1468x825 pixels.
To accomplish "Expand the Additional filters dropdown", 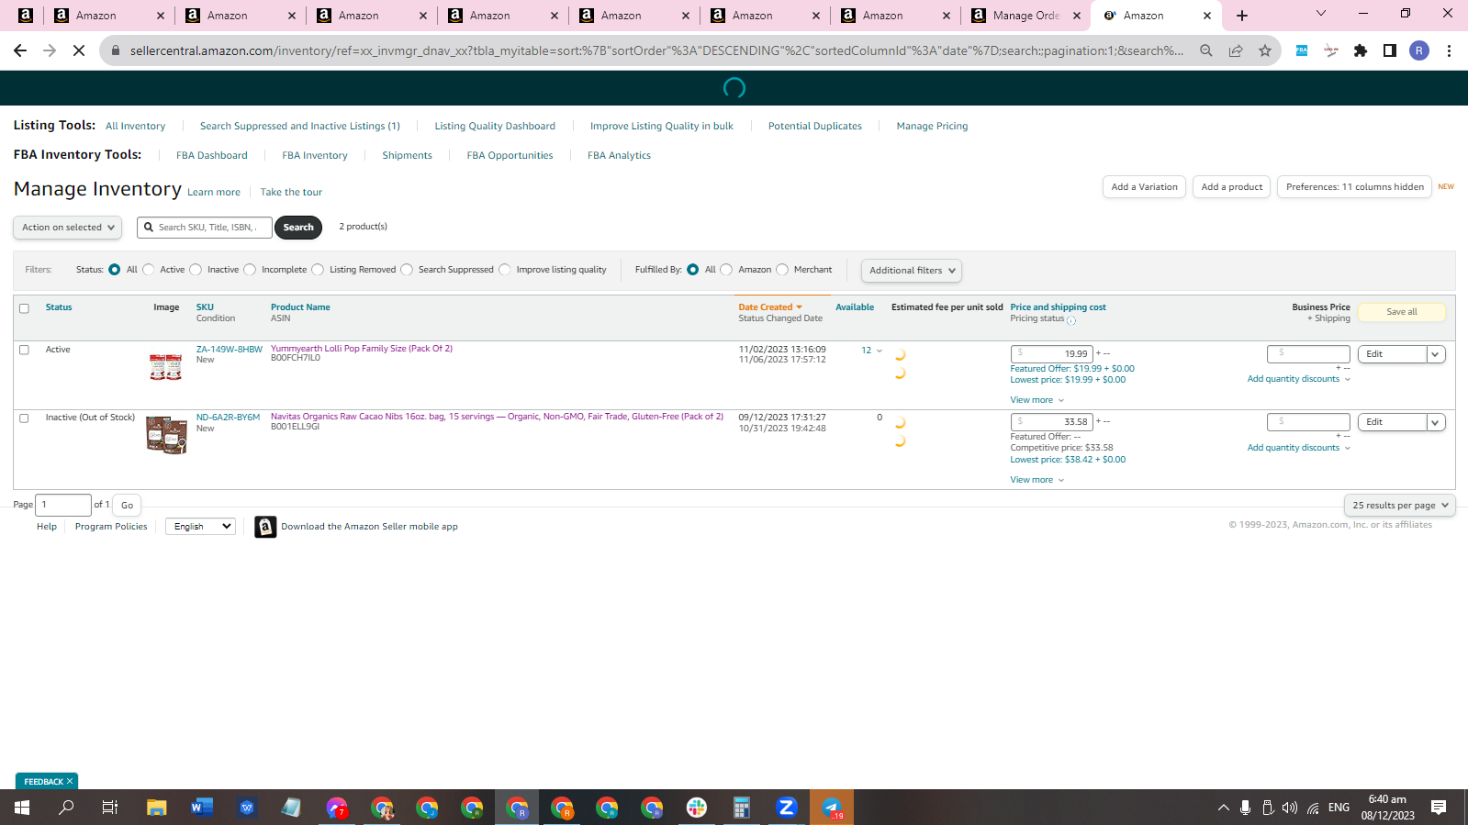I will click(912, 271).
